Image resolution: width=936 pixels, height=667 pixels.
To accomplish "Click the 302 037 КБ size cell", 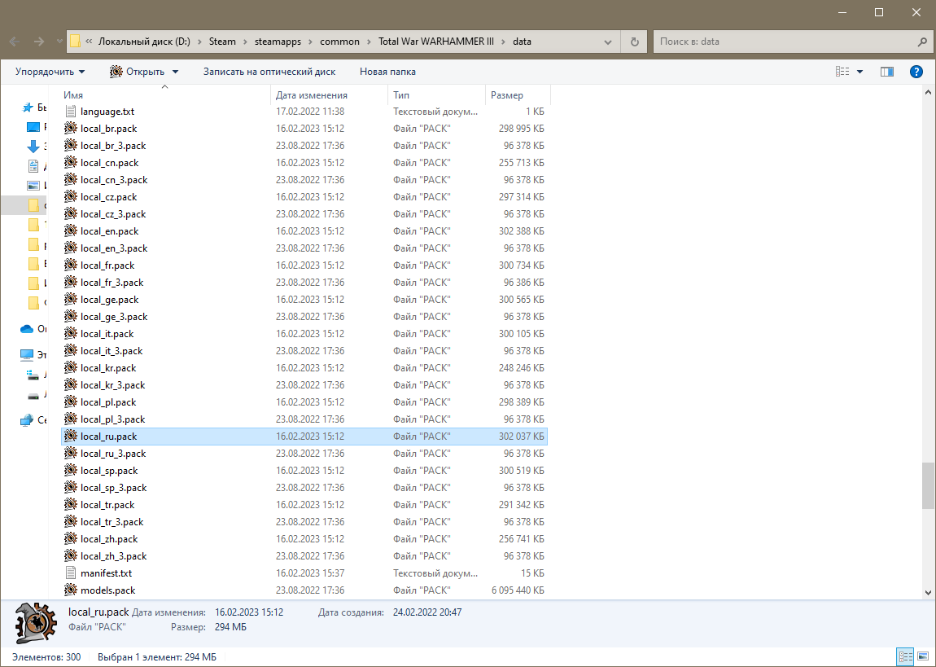I will (521, 437).
